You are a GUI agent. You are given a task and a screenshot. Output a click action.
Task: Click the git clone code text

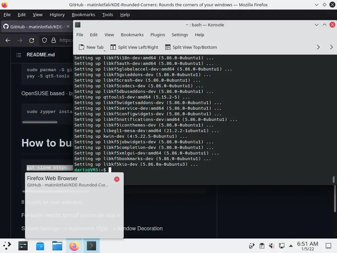click(50, 168)
